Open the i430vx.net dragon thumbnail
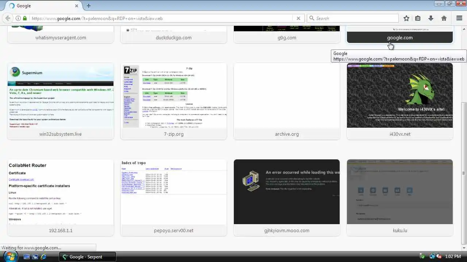The height and width of the screenshot is (262, 467). (400, 95)
